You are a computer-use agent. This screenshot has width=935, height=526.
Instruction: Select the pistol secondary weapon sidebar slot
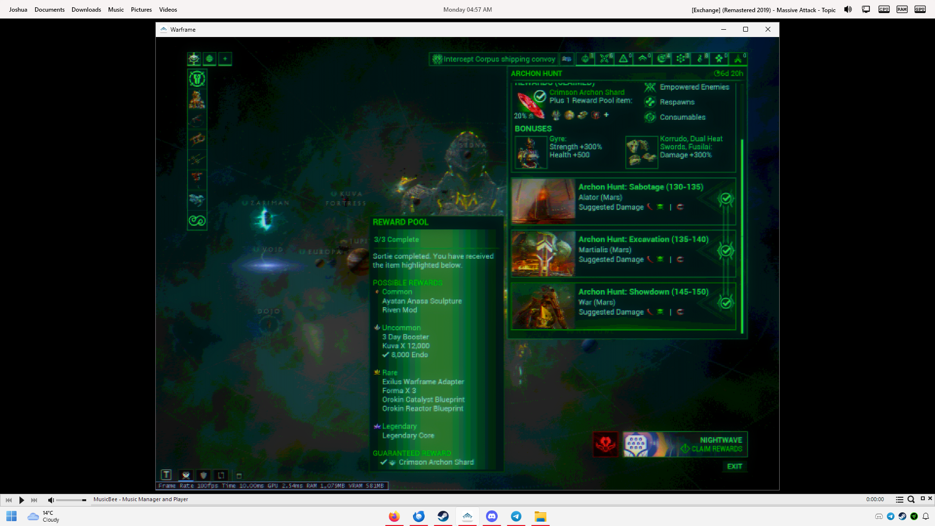click(x=197, y=139)
